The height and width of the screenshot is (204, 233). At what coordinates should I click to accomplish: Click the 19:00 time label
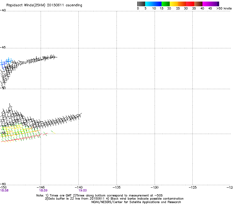pos(82,191)
